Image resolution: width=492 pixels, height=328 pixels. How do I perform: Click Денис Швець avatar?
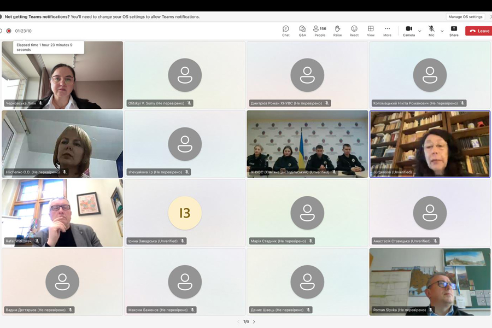pos(307,282)
